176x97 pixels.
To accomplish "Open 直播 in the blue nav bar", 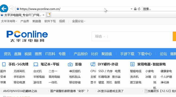I will [x=18, y=54].
